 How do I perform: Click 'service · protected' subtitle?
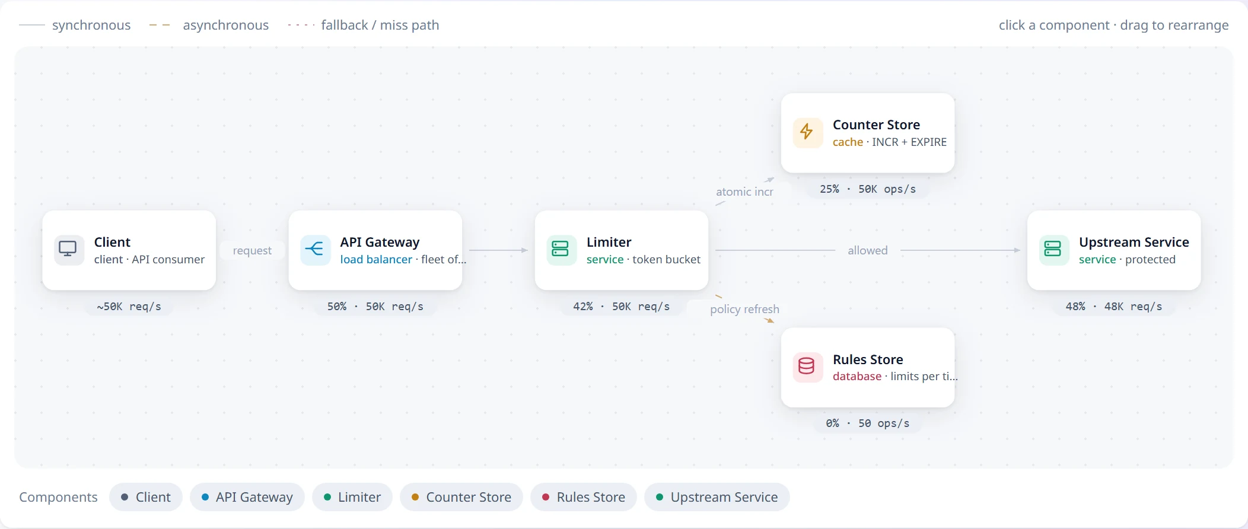[x=1127, y=259]
